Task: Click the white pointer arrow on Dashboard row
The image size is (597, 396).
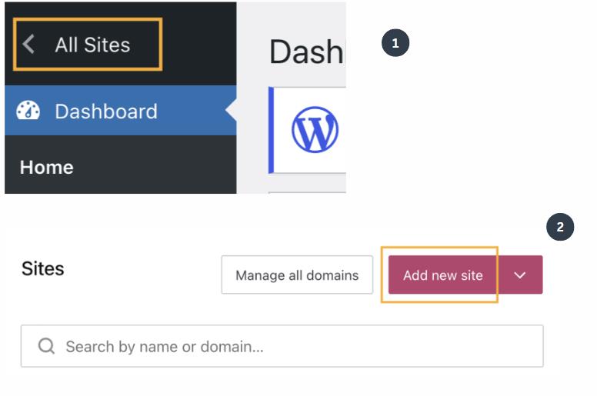Action: click(232, 111)
